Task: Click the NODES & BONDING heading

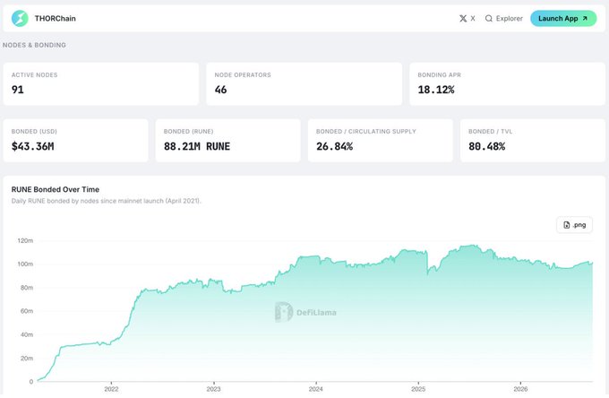Action: (x=34, y=45)
